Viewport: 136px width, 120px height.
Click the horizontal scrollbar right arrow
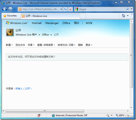pos(128,111)
